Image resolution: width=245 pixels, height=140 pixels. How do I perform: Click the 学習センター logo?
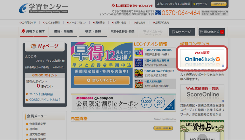pyautogui.click(x=43, y=8)
